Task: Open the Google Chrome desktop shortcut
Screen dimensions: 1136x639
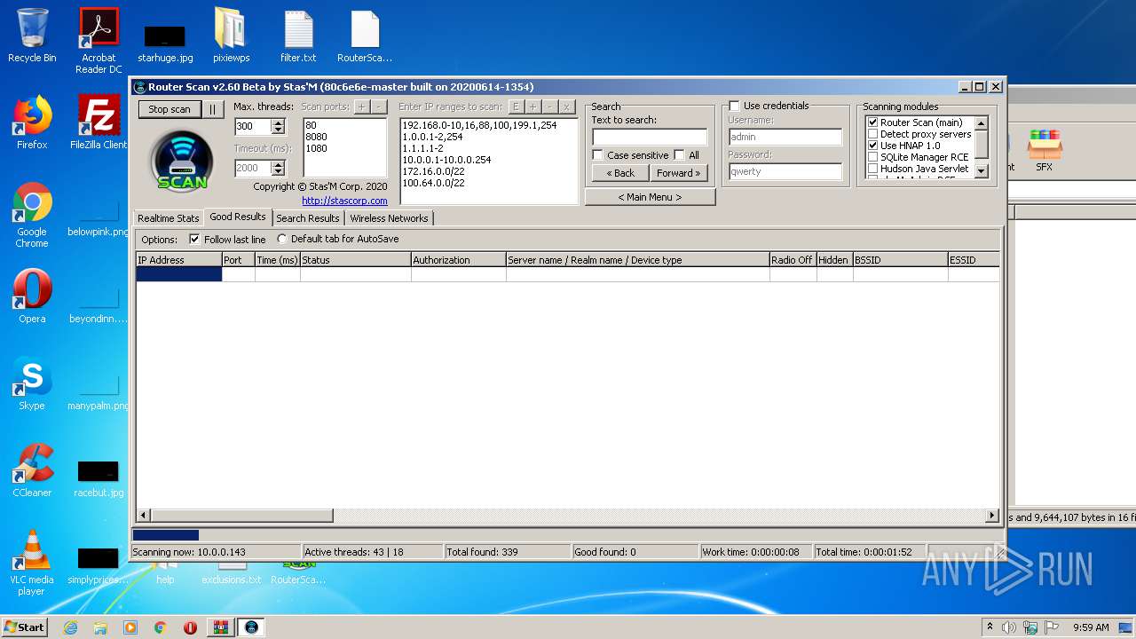Action: click(32, 215)
